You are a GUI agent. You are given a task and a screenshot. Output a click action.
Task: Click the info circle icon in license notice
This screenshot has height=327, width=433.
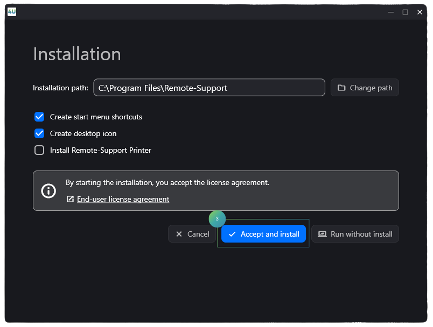(49, 191)
